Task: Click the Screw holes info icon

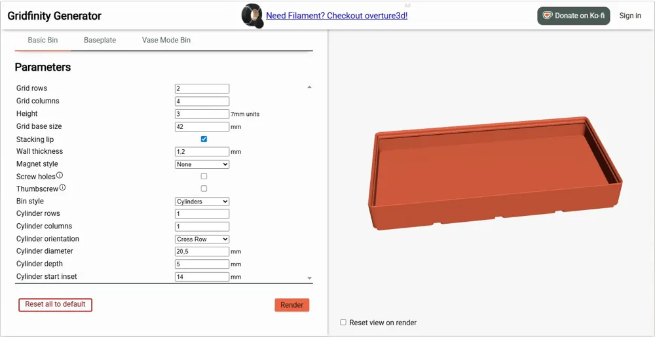Action: [x=60, y=175]
